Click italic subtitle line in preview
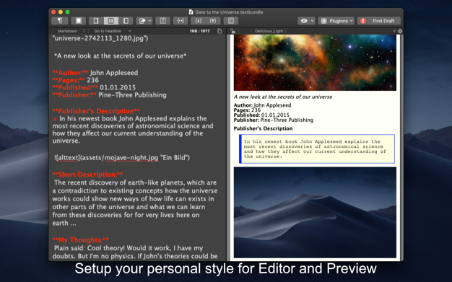Image resolution: width=452 pixels, height=282 pixels. tap(283, 97)
